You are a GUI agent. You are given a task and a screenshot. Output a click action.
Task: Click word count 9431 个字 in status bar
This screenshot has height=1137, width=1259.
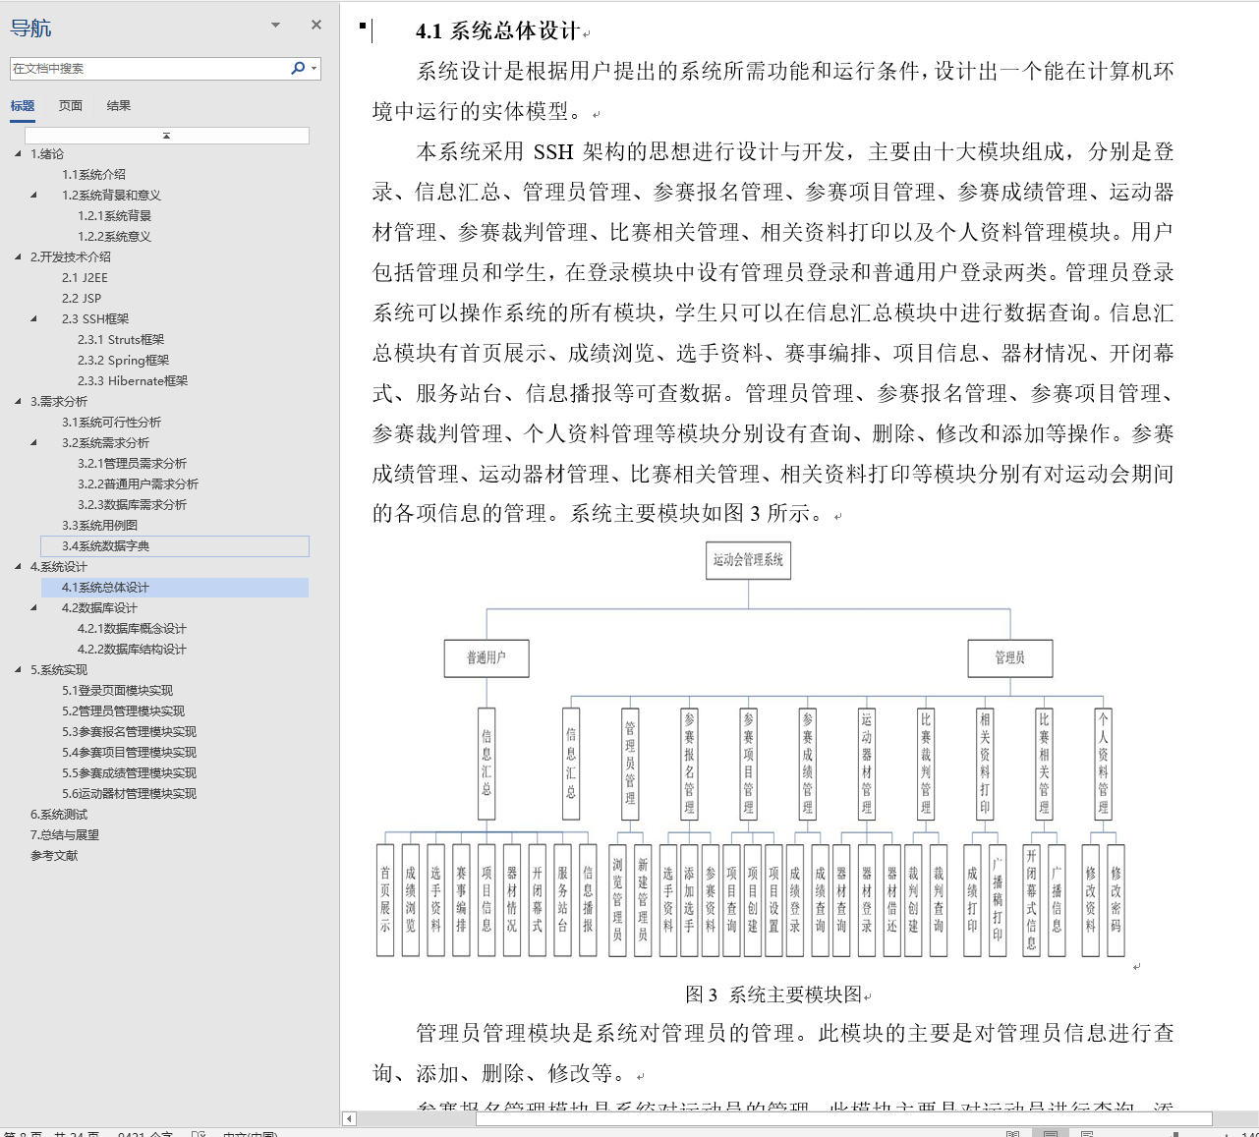[x=145, y=1132]
